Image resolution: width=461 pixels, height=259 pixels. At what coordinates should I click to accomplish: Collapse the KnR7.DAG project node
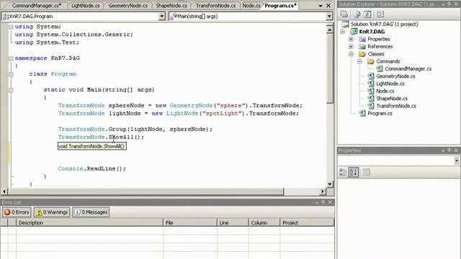pyautogui.click(x=343, y=32)
